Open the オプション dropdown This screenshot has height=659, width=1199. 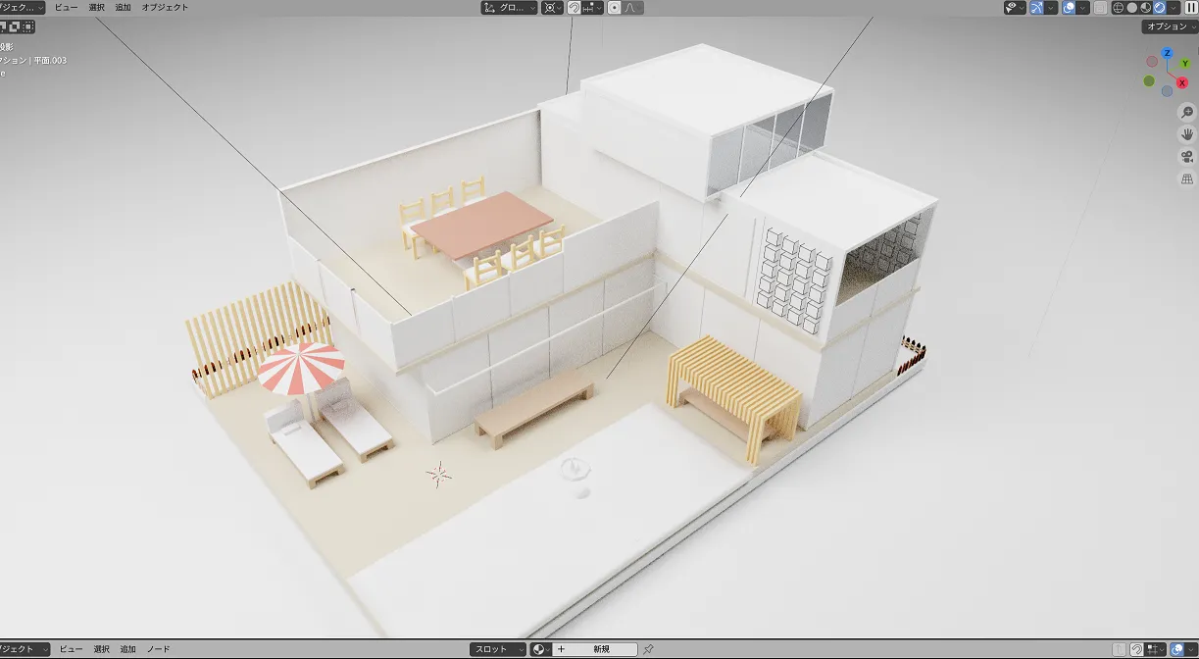[x=1171, y=26]
